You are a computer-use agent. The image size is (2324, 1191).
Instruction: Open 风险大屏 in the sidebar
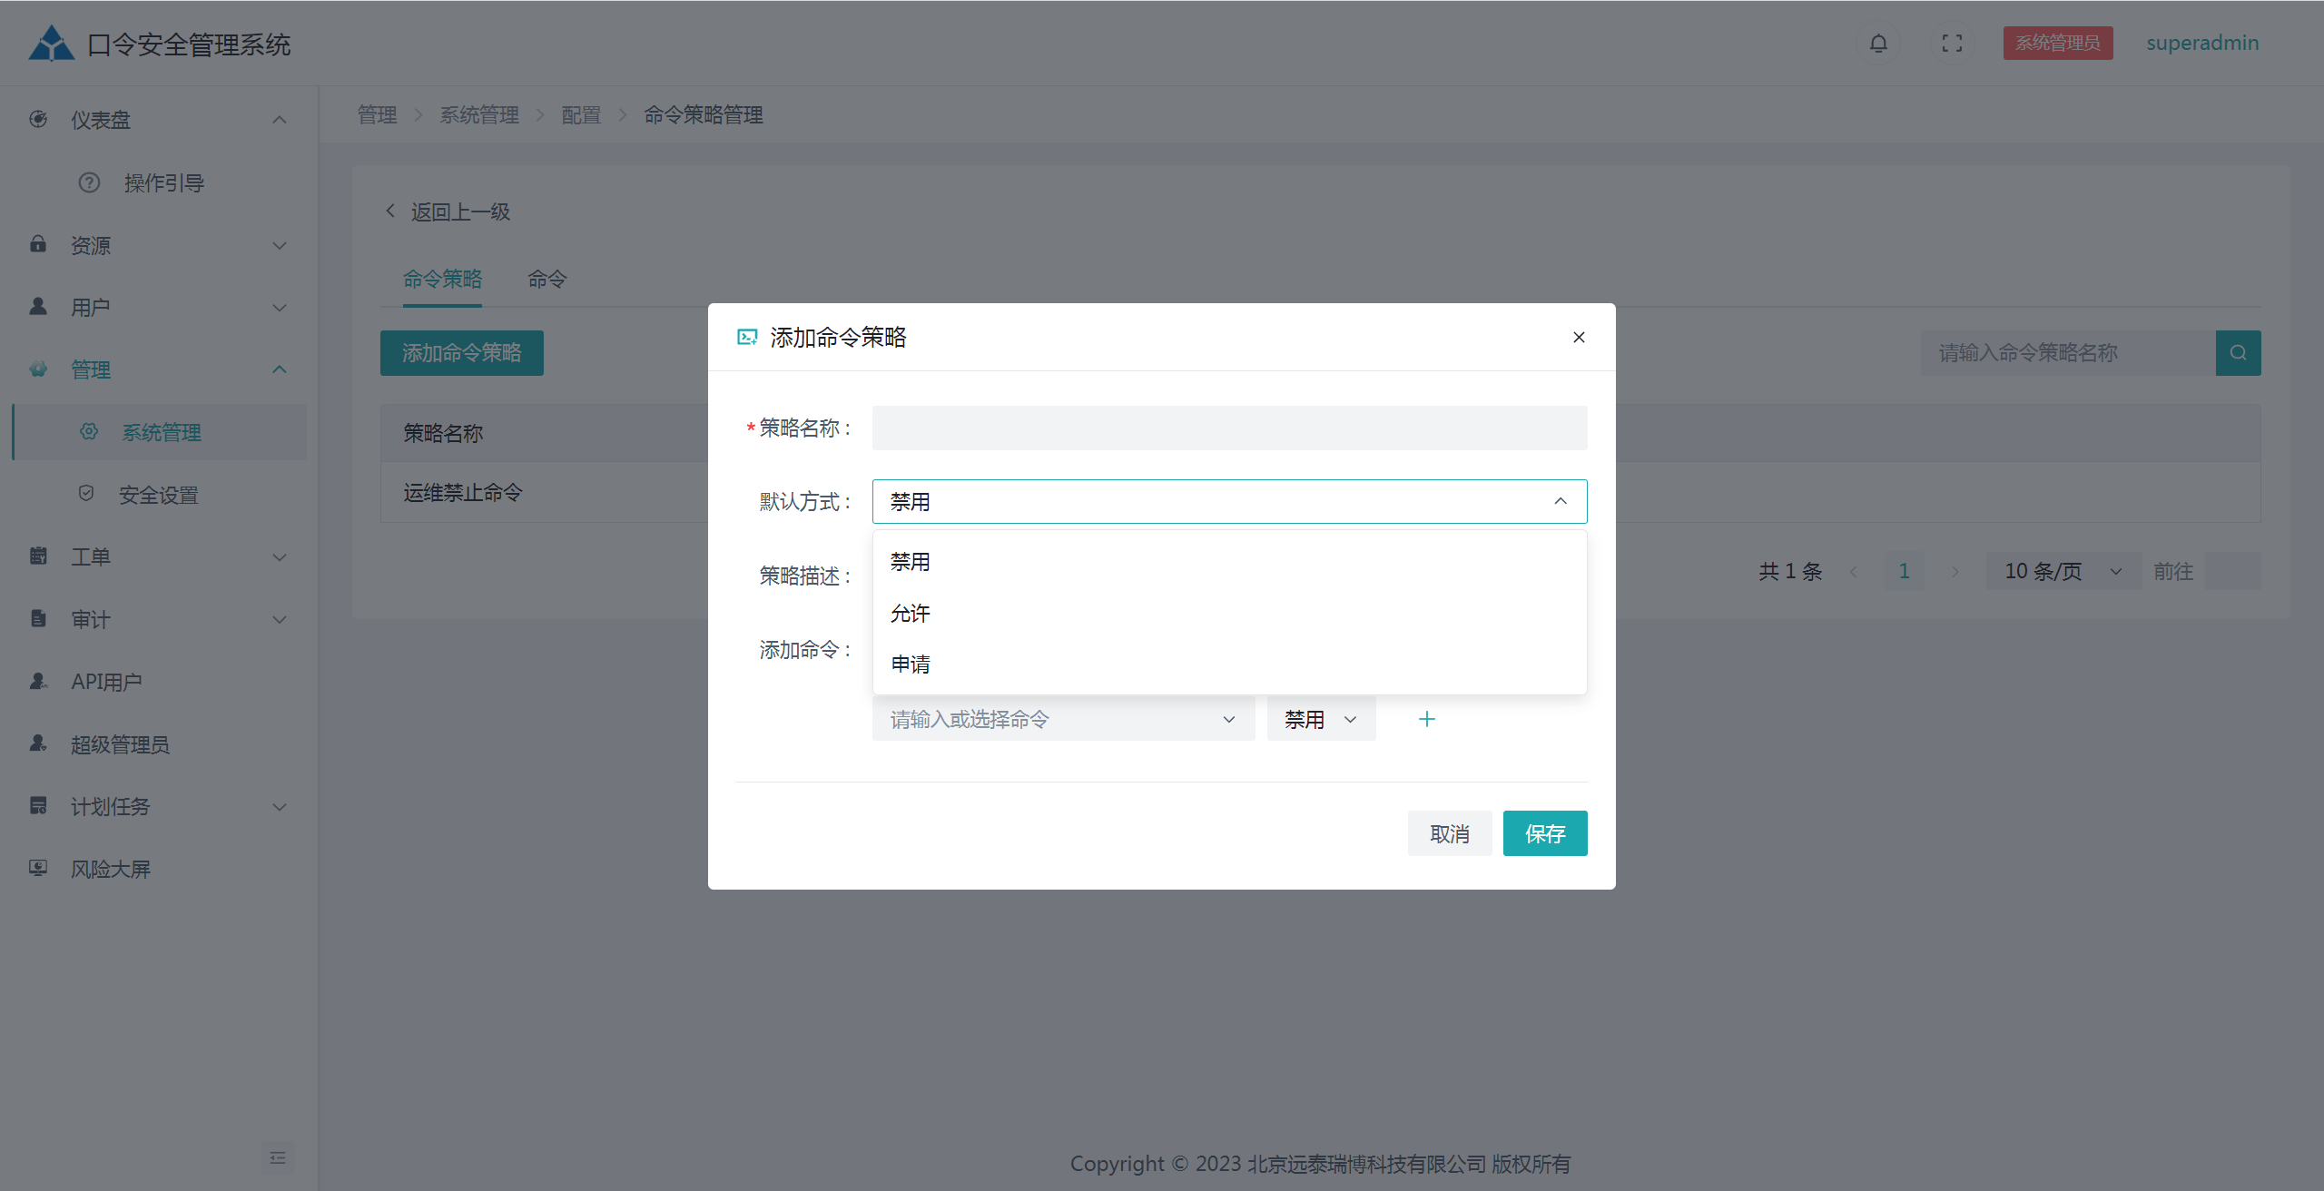pyautogui.click(x=111, y=869)
